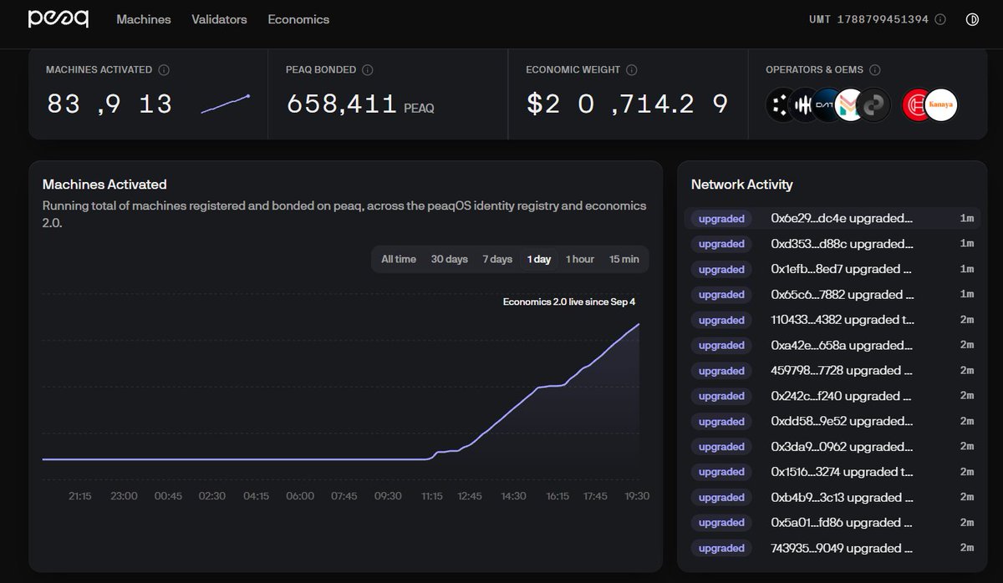Click the UMT 1788799451394 timestamp
The image size is (1003, 583).
click(x=869, y=19)
